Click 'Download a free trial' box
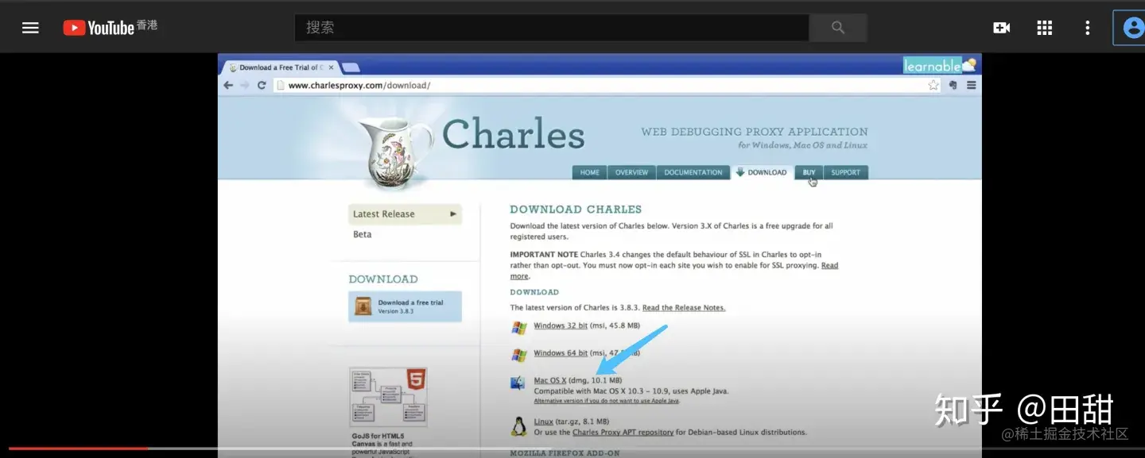Screen dimensions: 1145x458 [405, 306]
